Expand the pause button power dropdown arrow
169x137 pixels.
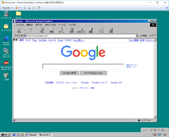[x=20, y=8]
